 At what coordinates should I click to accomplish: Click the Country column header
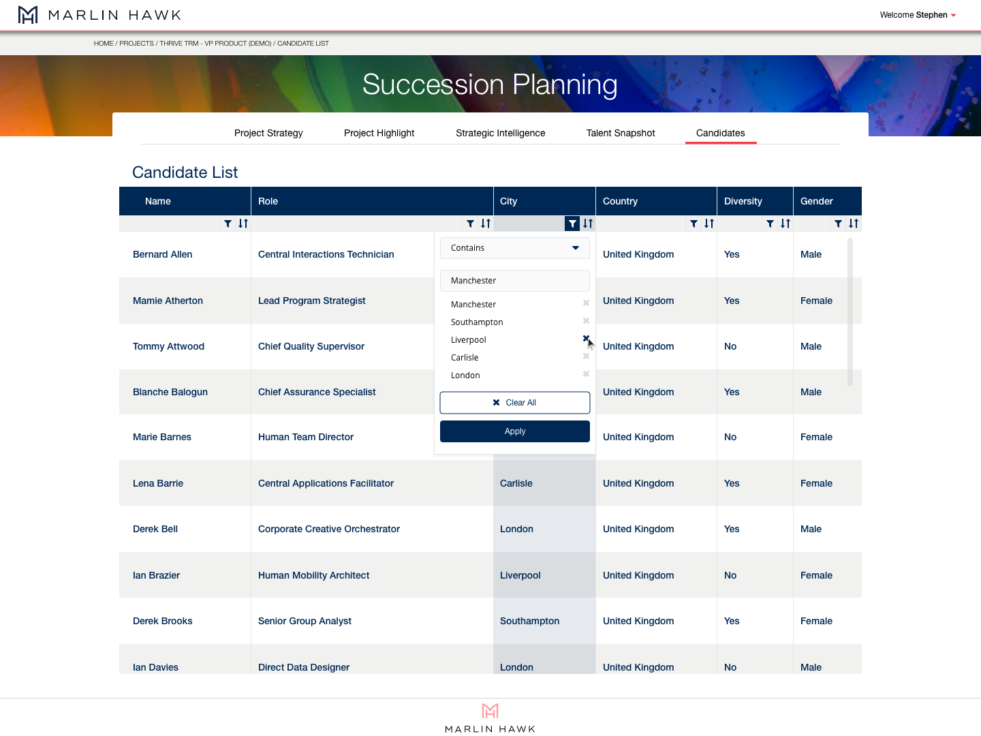click(x=656, y=201)
